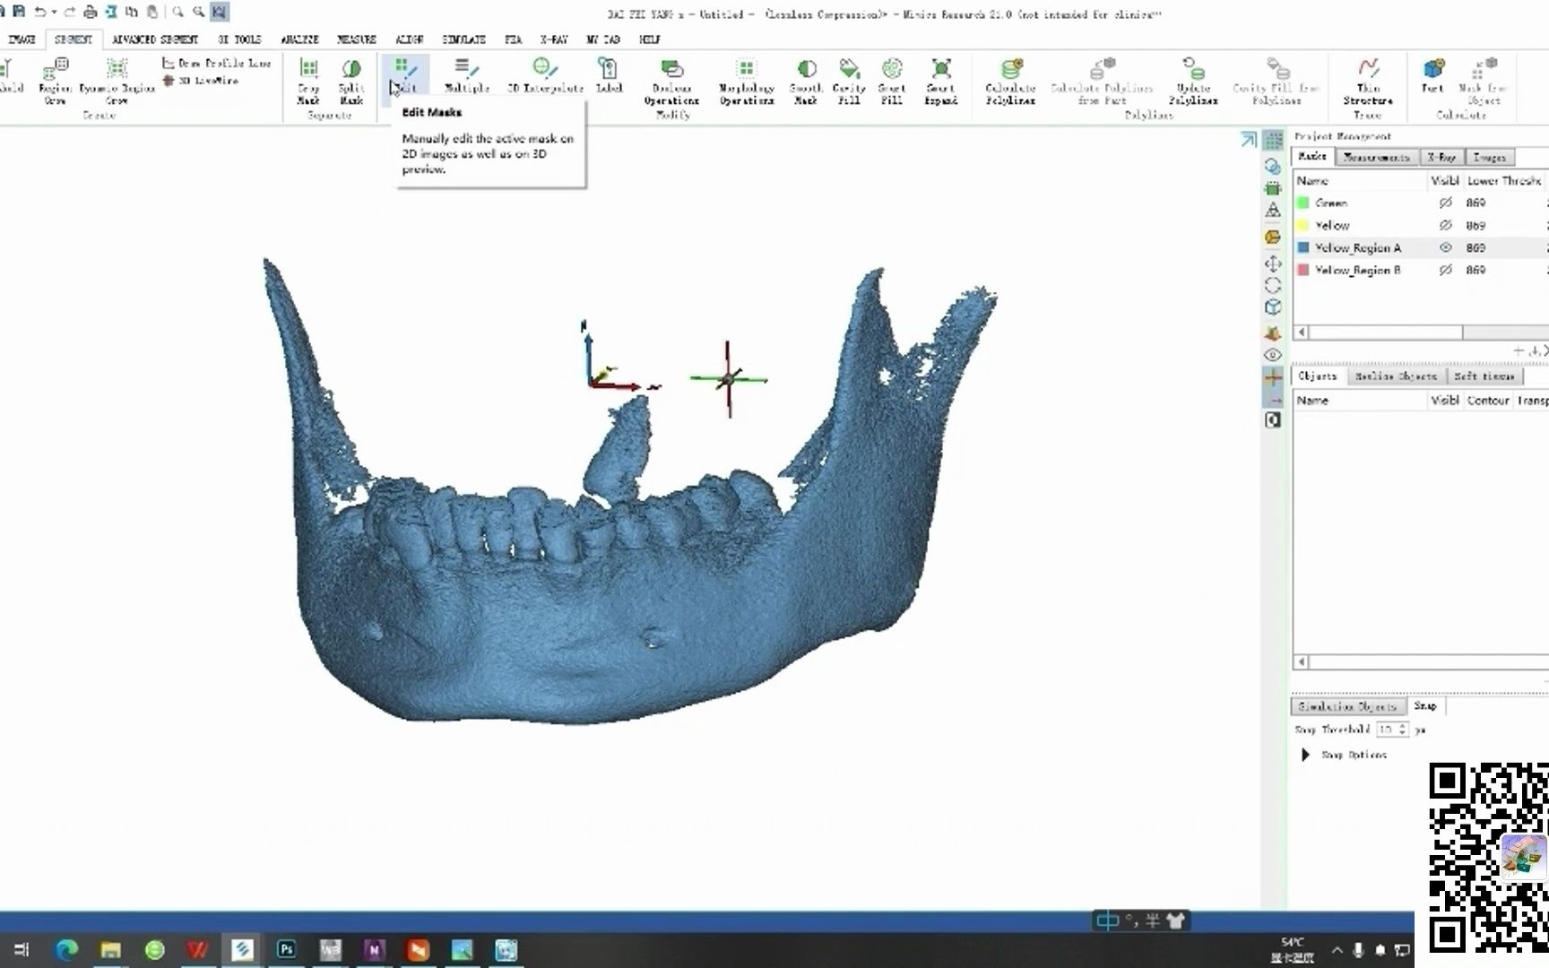Image resolution: width=1549 pixels, height=968 pixels.
Task: Open the FEA ribbon tab
Action: point(514,39)
